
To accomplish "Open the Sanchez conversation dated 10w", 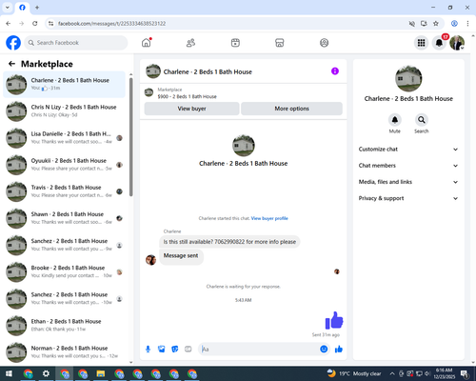I will point(64,298).
